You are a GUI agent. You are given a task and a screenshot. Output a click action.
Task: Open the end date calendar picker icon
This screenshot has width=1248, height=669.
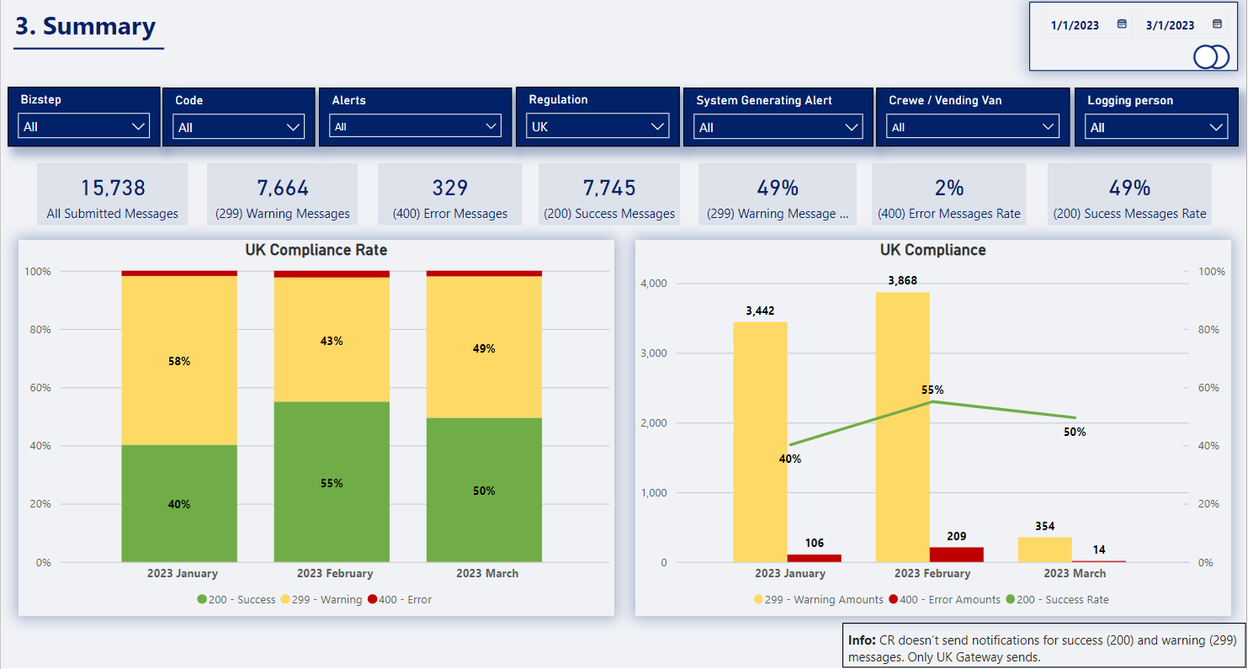(x=1217, y=24)
